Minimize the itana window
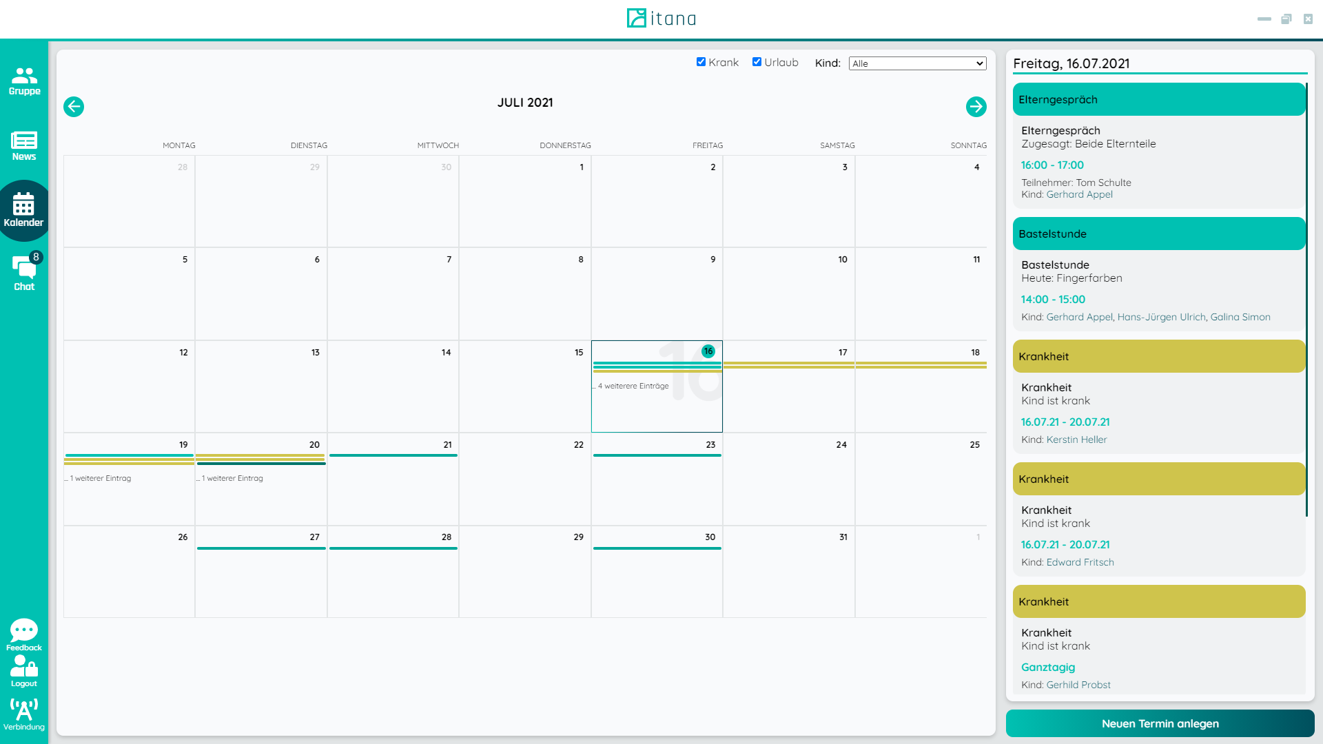This screenshot has width=1323, height=744. click(1264, 19)
